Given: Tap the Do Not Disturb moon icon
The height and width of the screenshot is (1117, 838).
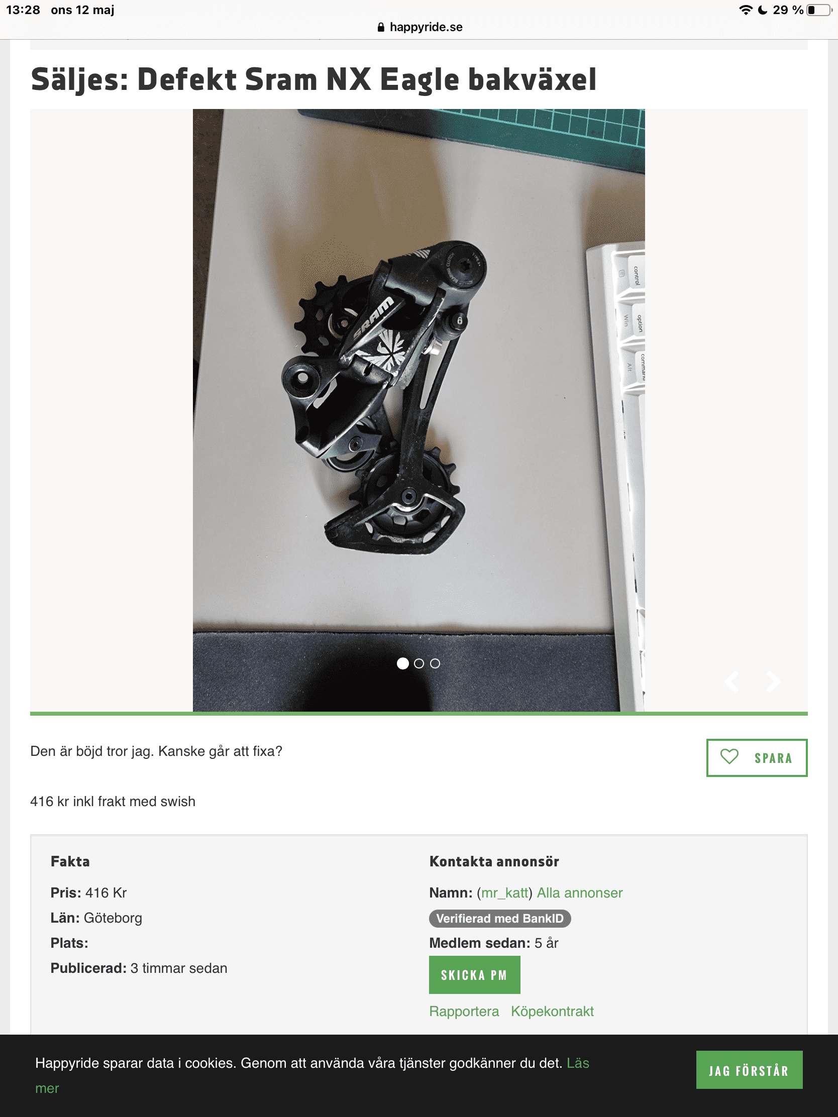Looking at the screenshot, I should coord(763,10).
